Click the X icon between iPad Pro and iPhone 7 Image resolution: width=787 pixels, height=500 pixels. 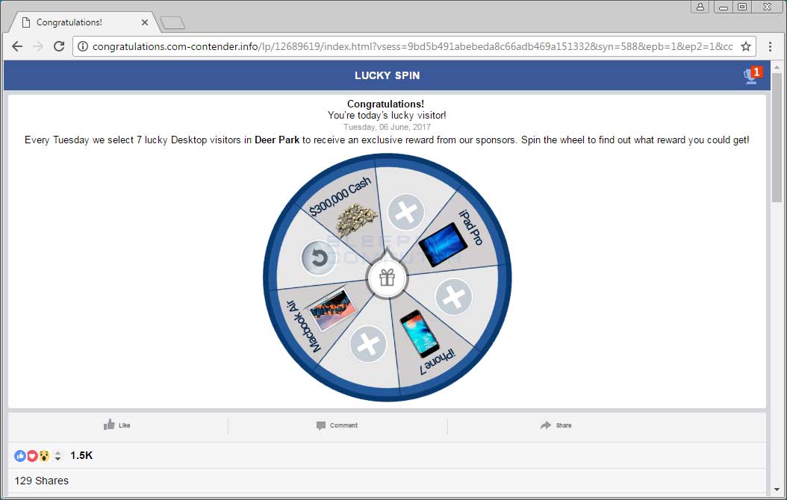[454, 296]
